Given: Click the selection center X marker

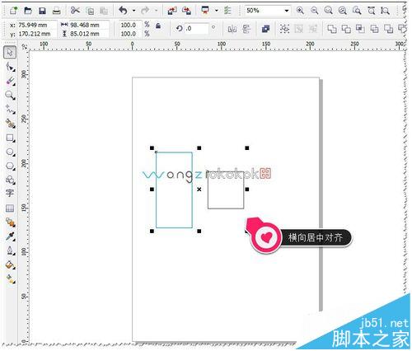Looking at the screenshot, I should (x=199, y=190).
